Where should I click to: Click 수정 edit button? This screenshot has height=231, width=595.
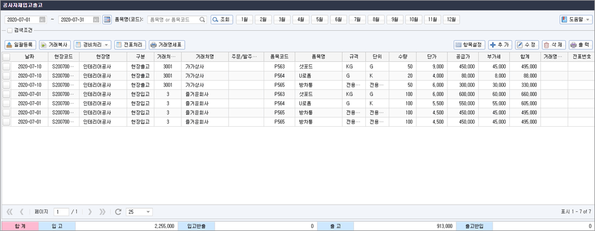527,45
